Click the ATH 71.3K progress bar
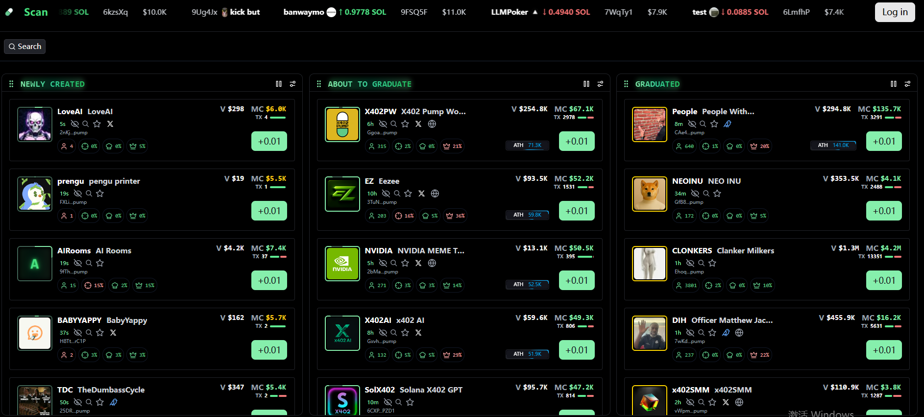 click(527, 146)
